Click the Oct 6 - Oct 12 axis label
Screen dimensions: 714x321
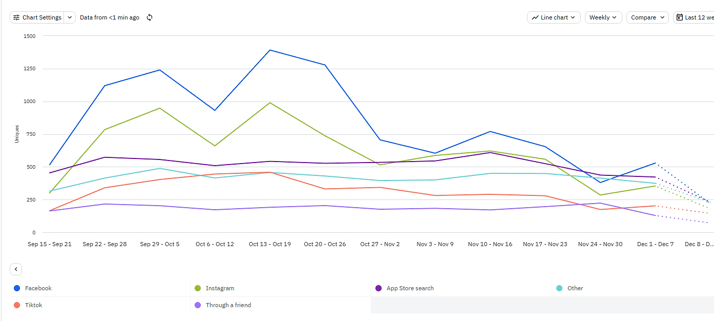point(215,244)
